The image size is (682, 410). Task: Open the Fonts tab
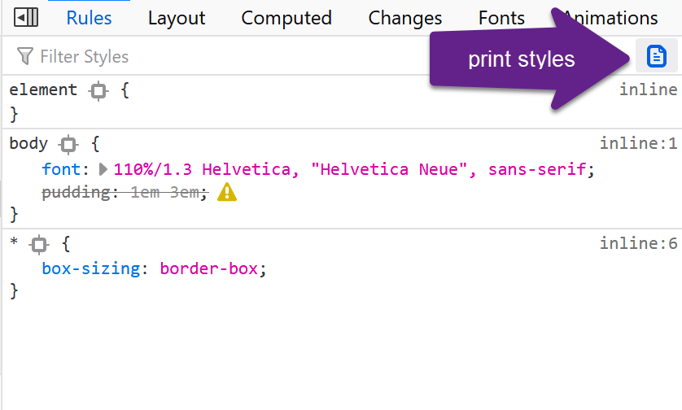pos(501,18)
